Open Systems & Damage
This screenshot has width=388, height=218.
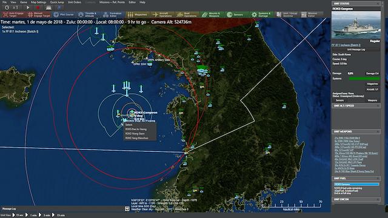click(261, 15)
